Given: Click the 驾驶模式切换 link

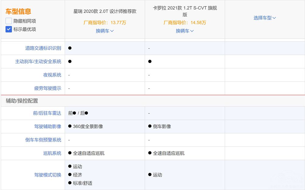Looking at the screenshot, I should point(48,175).
